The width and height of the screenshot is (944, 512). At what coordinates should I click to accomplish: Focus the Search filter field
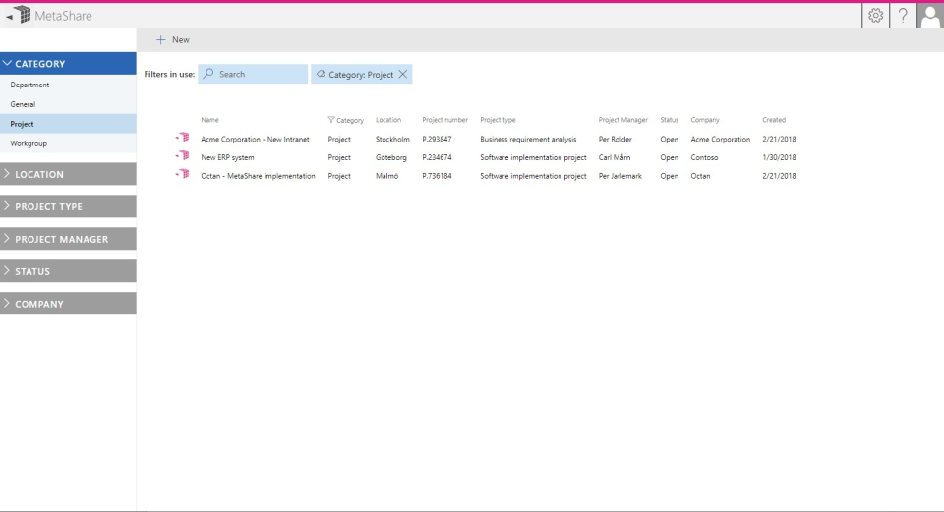tap(253, 74)
